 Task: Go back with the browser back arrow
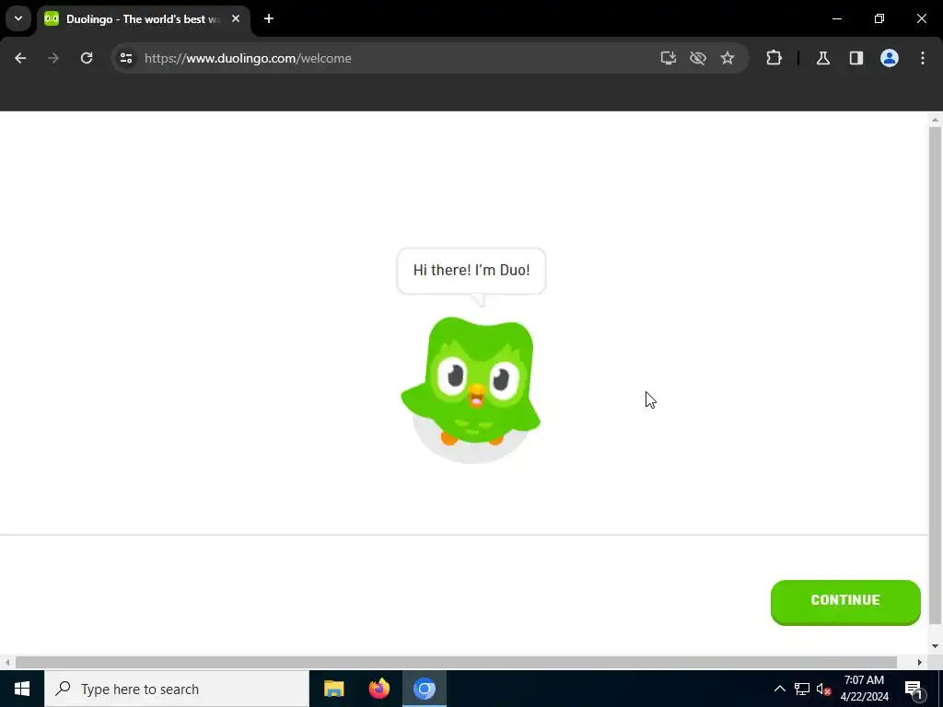20,58
